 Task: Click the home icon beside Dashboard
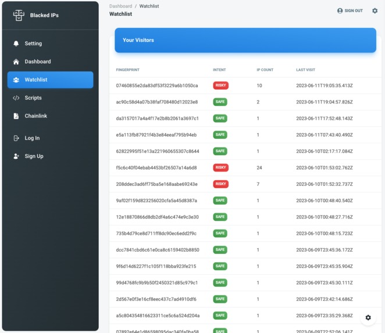[16, 62]
